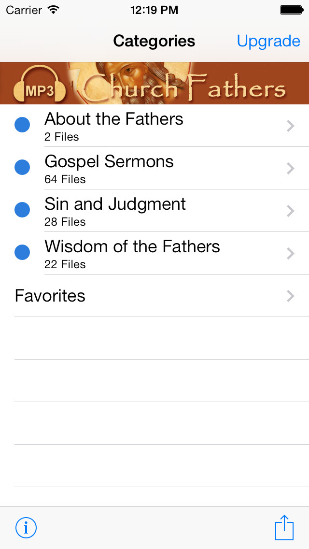The image size is (309, 549).
Task: Expand Sin and Judgment chevron arrow
Action: [290, 211]
